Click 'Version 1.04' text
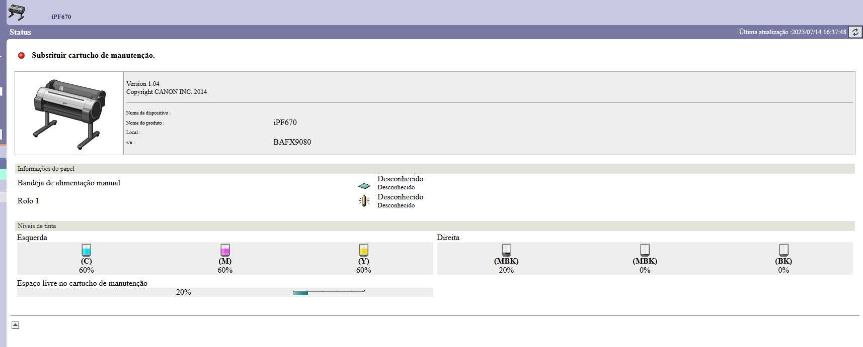 click(x=143, y=84)
